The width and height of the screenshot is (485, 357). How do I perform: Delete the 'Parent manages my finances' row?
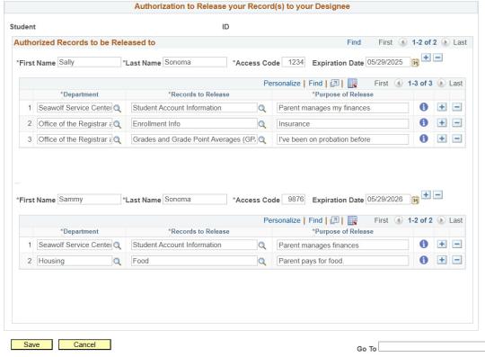(457, 107)
